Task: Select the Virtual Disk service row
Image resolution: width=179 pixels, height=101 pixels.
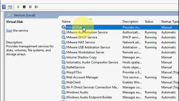Action: 120,27
